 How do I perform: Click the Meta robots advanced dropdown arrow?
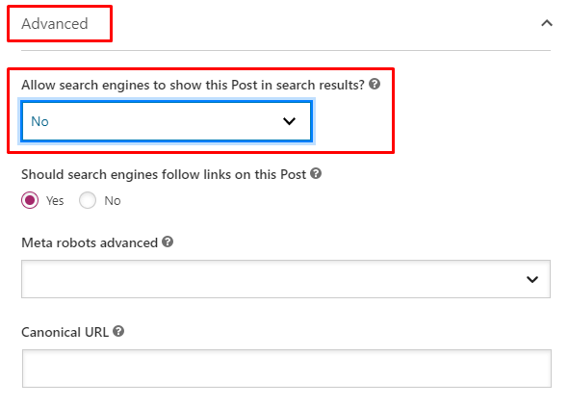532,279
